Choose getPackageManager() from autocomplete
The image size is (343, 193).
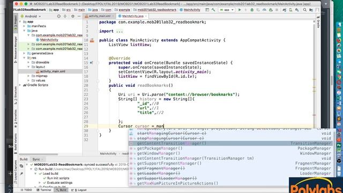pos(230,149)
